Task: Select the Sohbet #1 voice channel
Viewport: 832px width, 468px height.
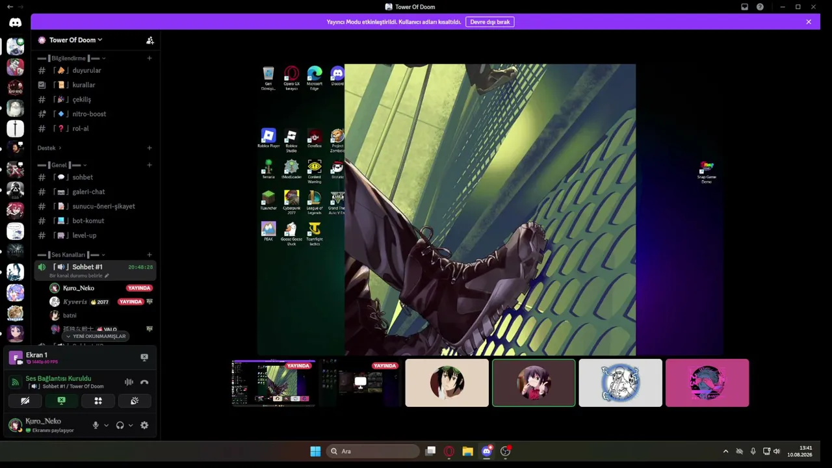Action: [x=96, y=270]
